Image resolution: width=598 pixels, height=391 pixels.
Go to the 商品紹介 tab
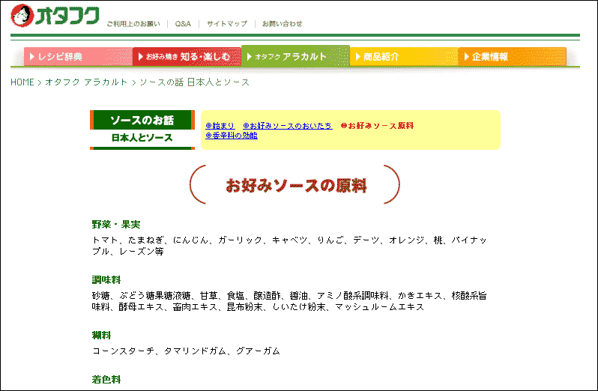pyautogui.click(x=404, y=56)
